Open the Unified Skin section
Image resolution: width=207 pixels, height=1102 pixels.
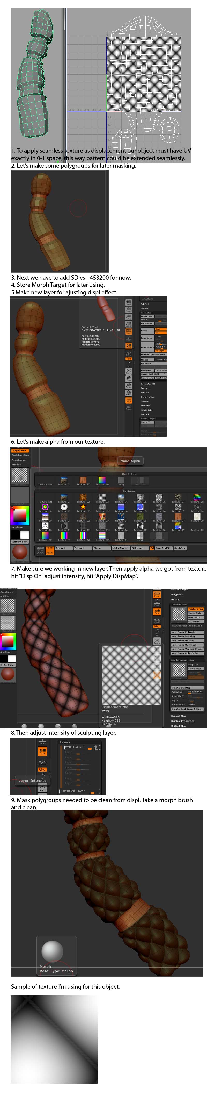tap(178, 726)
